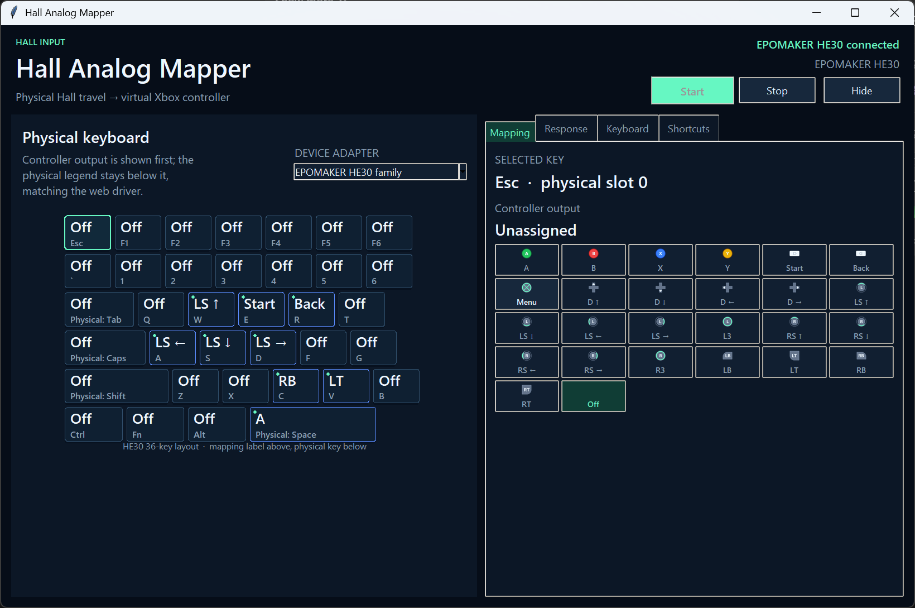915x608 pixels.
Task: Open the Device Adapter dropdown arrow
Action: [x=463, y=172]
